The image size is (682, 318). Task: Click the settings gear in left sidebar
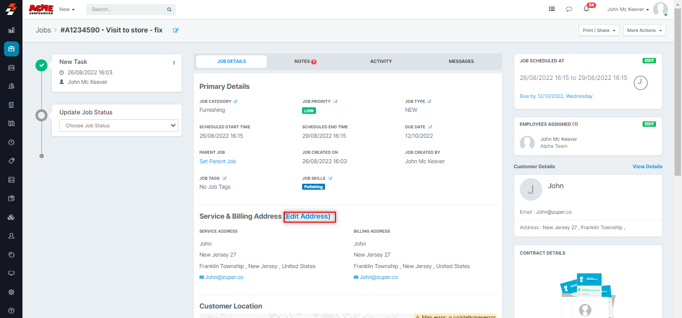coord(11,292)
